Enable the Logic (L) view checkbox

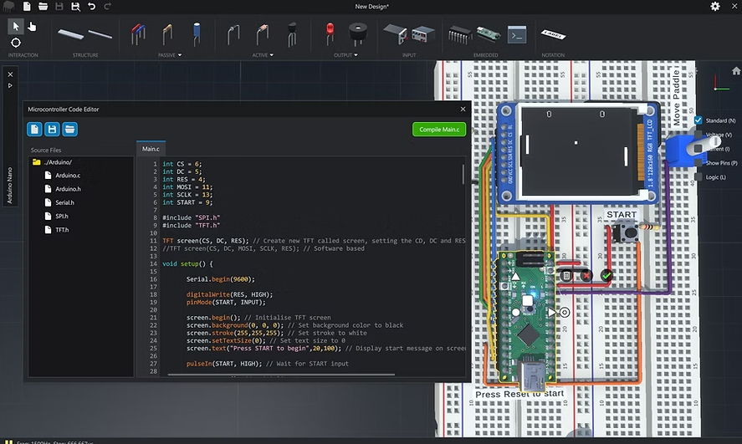pos(699,177)
